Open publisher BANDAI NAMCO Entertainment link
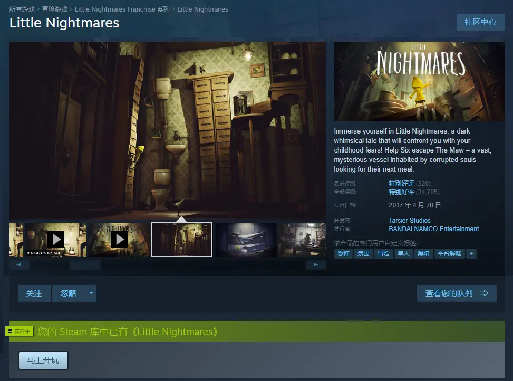Image resolution: width=513 pixels, height=381 pixels. tap(433, 229)
